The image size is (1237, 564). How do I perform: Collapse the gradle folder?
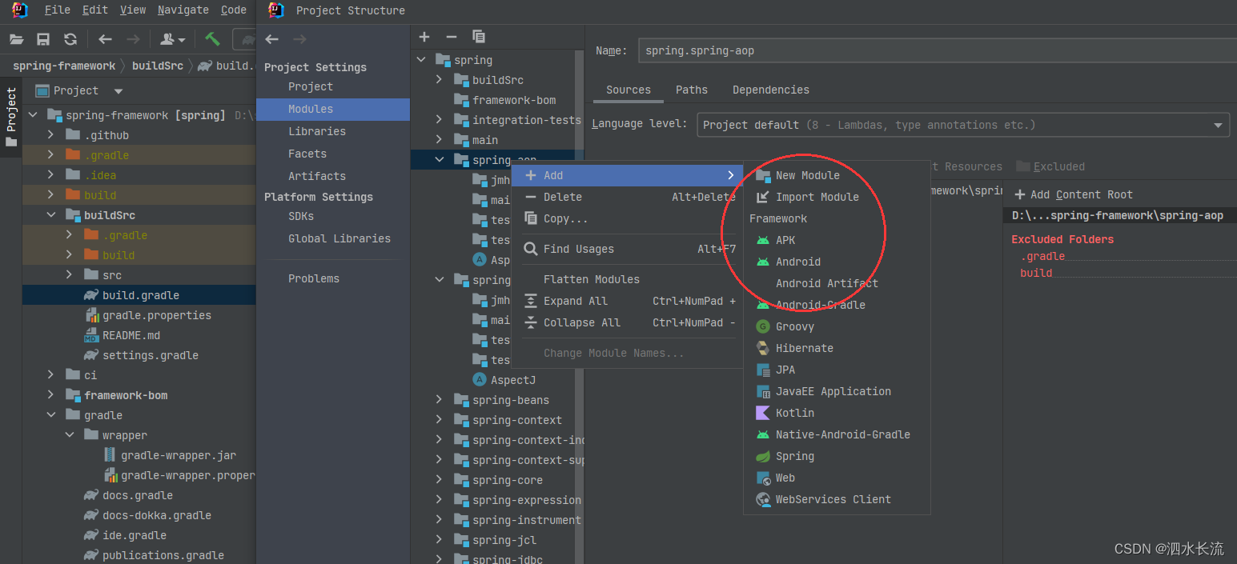point(51,415)
